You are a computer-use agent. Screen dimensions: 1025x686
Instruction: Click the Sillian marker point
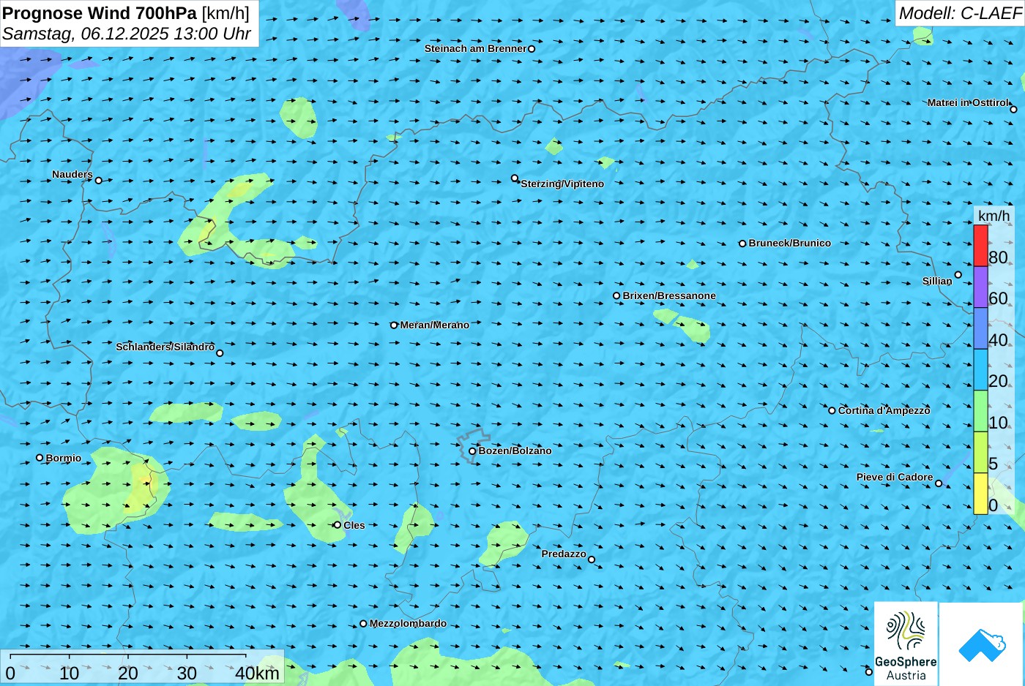pyautogui.click(x=958, y=275)
